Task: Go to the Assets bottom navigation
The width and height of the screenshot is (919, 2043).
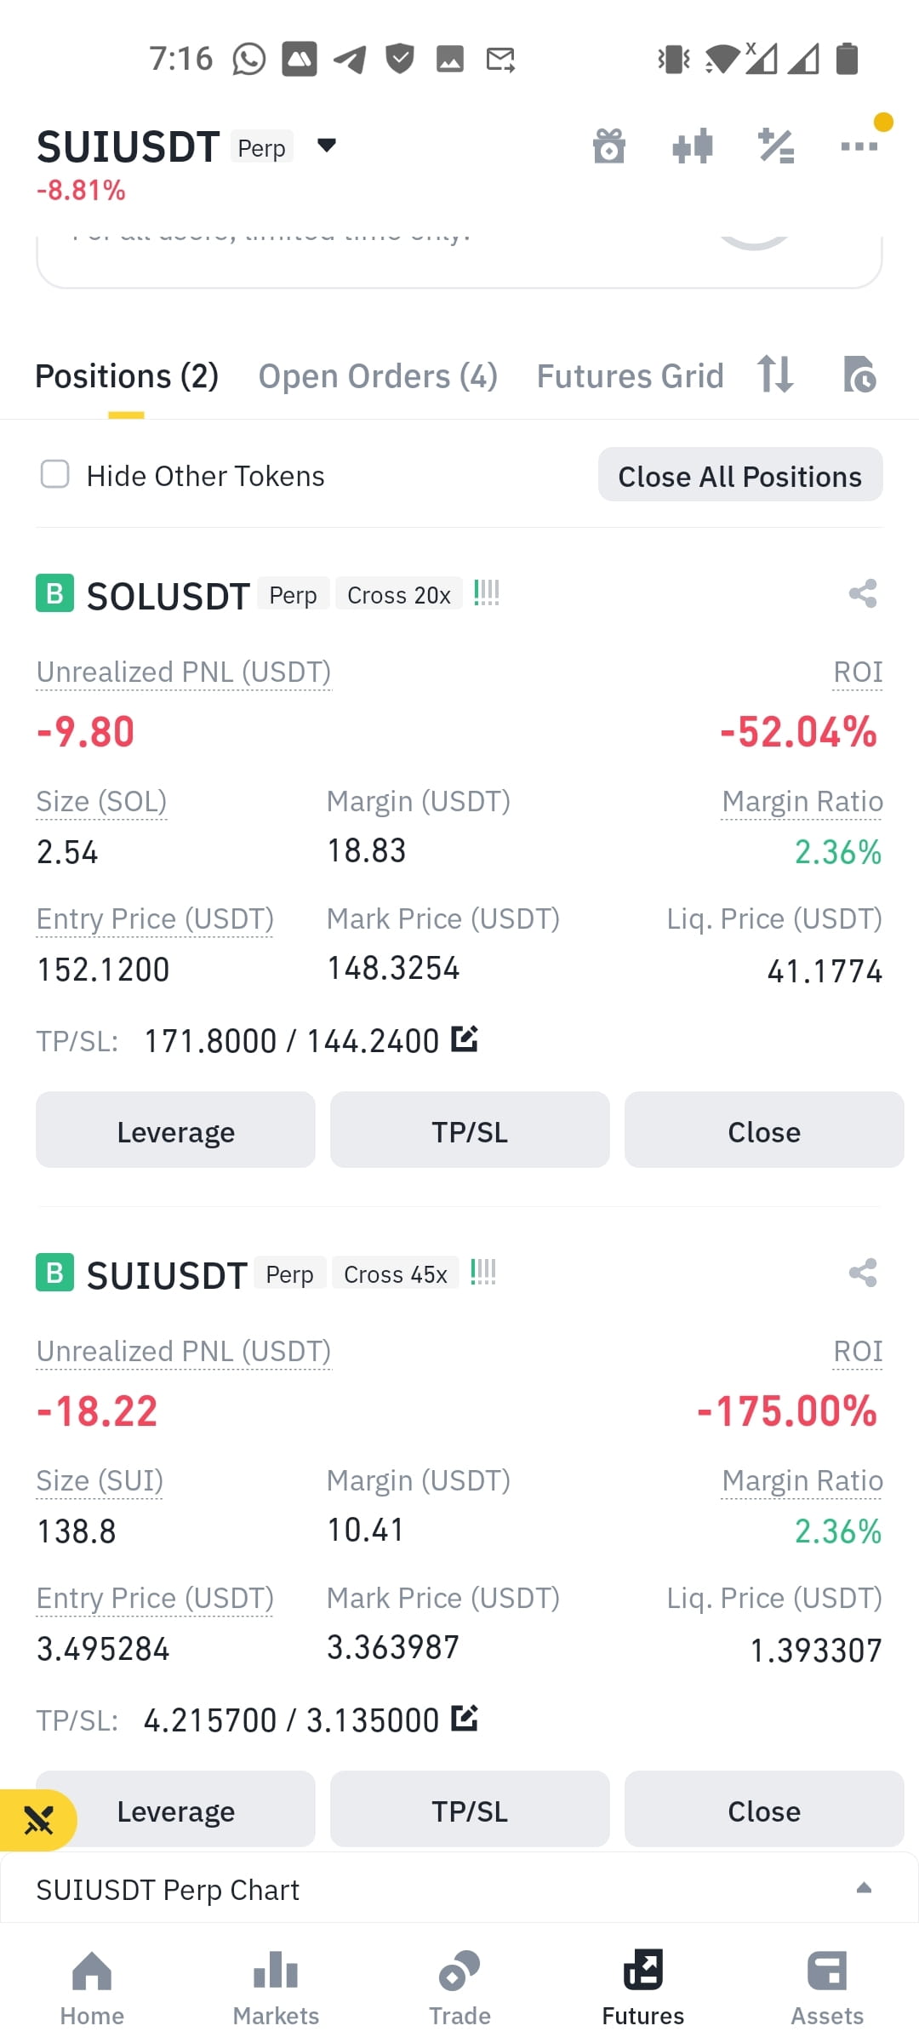Action: pos(827,1988)
